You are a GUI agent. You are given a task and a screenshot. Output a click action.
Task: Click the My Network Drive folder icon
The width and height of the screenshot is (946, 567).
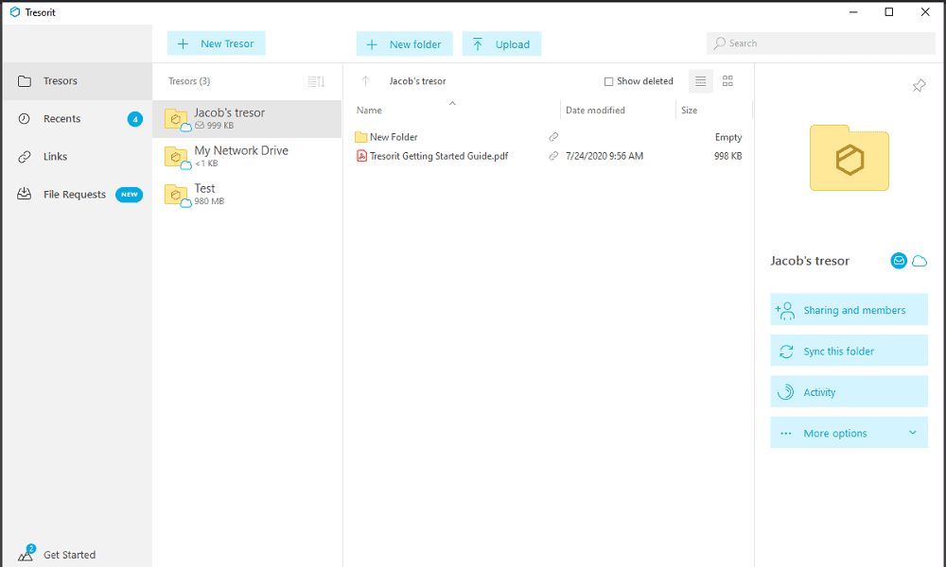click(177, 157)
